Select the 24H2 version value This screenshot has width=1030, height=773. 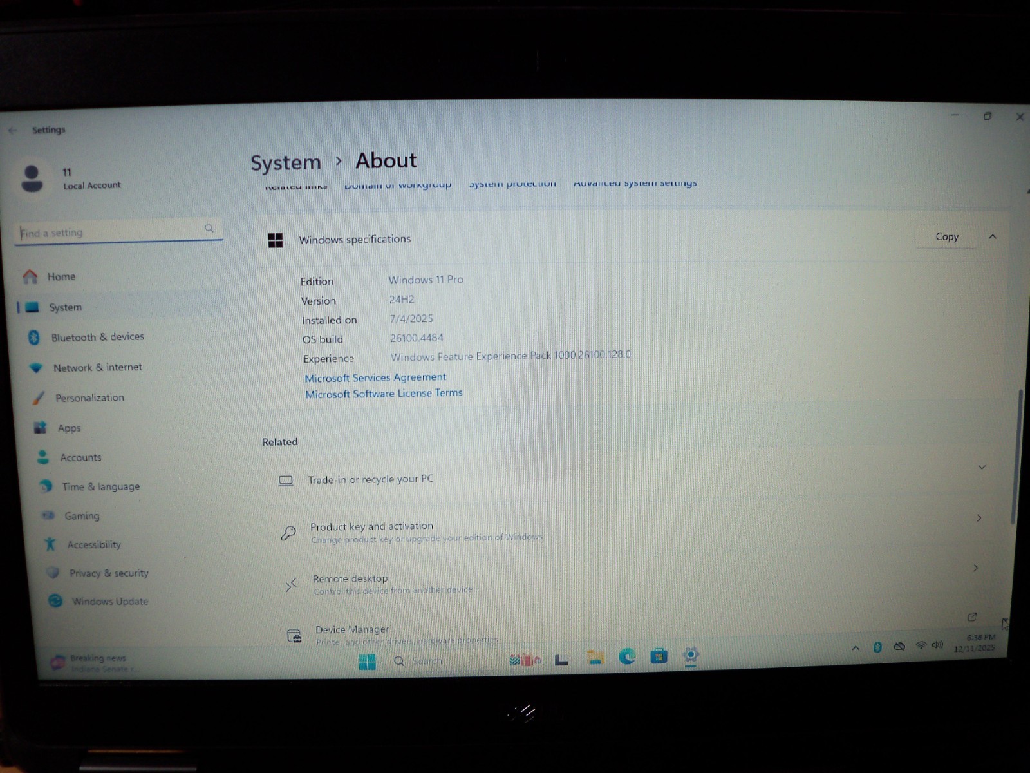[x=402, y=300]
